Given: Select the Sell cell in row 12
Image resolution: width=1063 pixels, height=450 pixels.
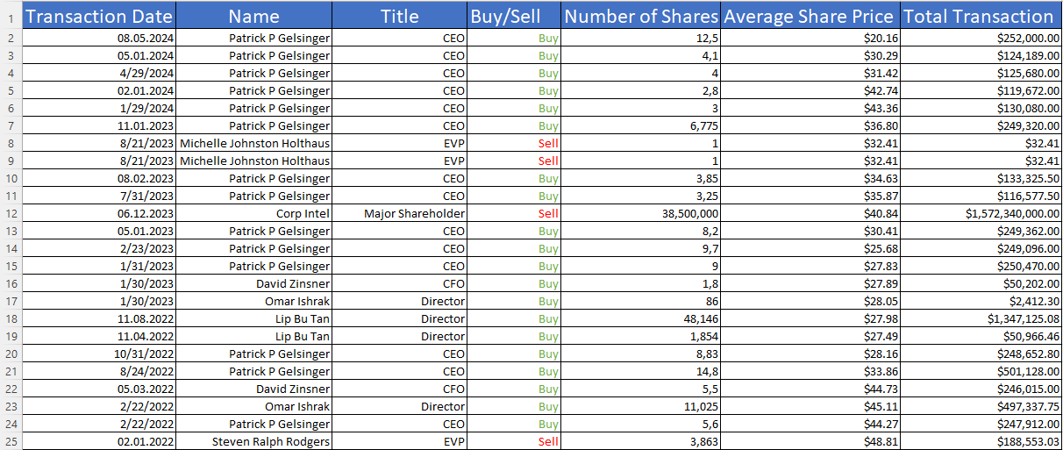Looking at the screenshot, I should pos(548,213).
